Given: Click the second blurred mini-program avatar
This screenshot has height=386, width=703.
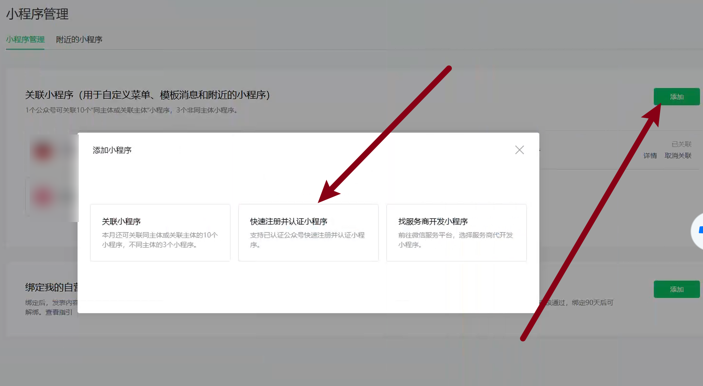Looking at the screenshot, I should point(43,197).
